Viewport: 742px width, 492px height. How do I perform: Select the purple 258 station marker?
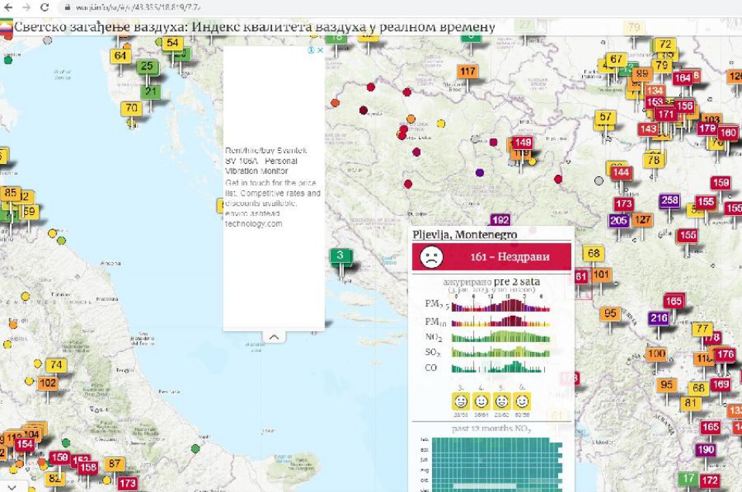(669, 200)
